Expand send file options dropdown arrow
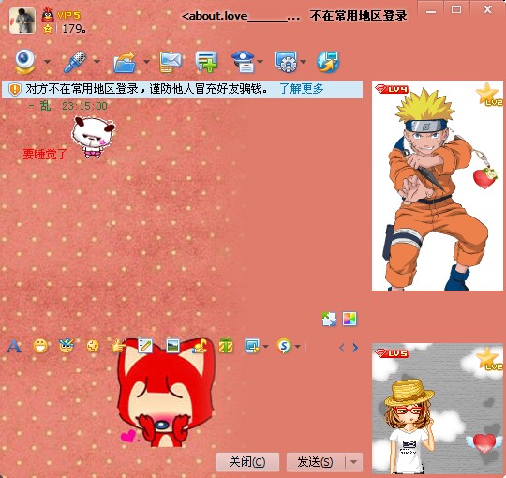This screenshot has height=478, width=506. tap(146, 62)
